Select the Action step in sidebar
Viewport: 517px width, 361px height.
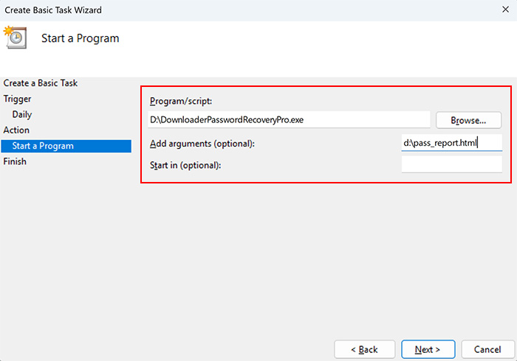pyautogui.click(x=16, y=130)
